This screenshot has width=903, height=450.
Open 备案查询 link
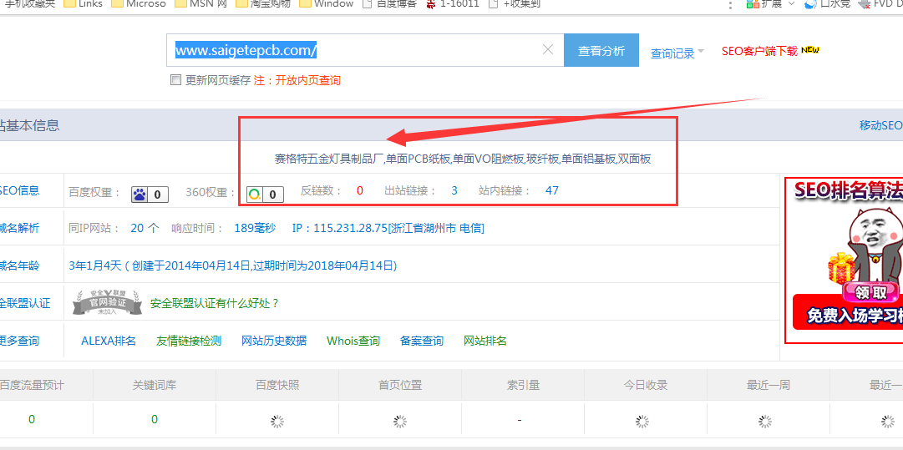click(422, 341)
